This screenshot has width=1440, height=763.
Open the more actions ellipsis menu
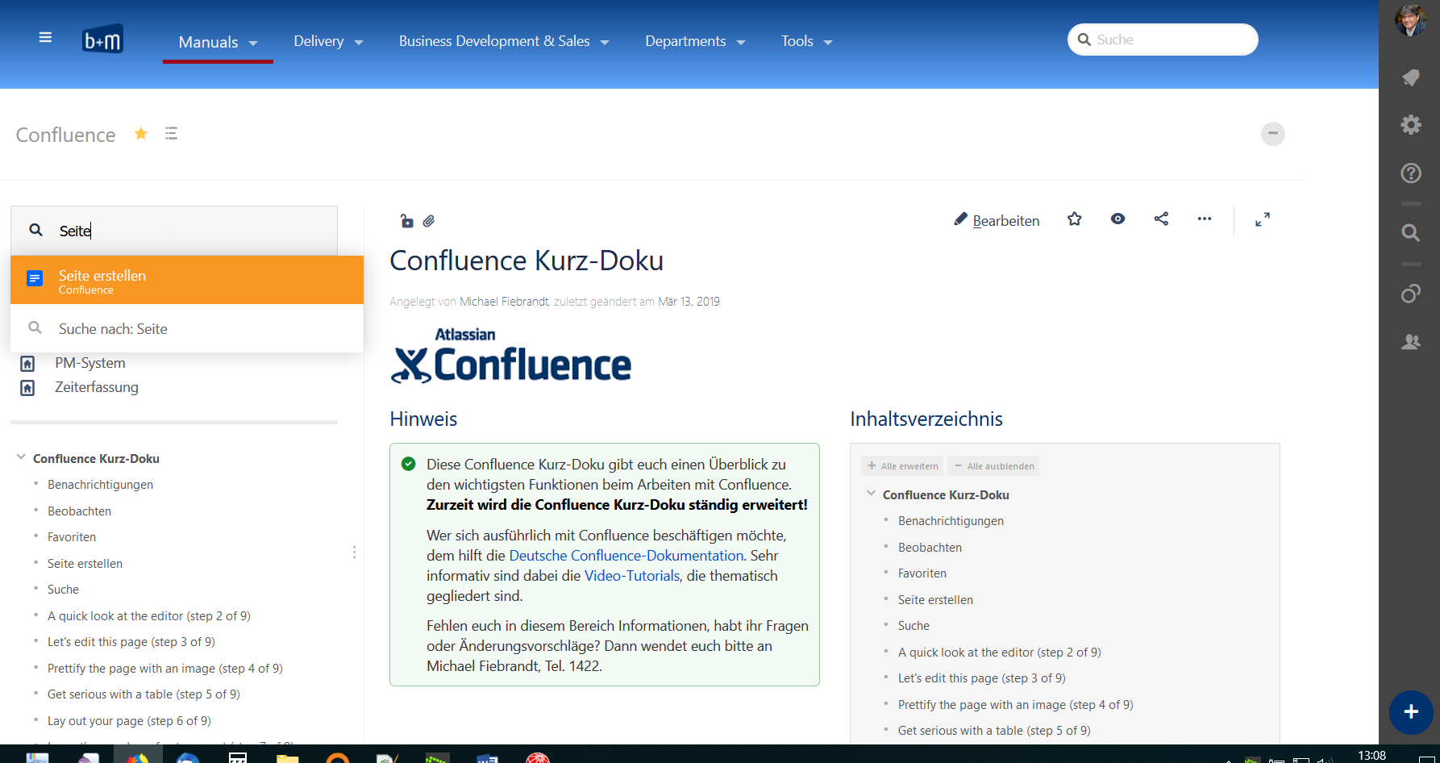click(1205, 219)
